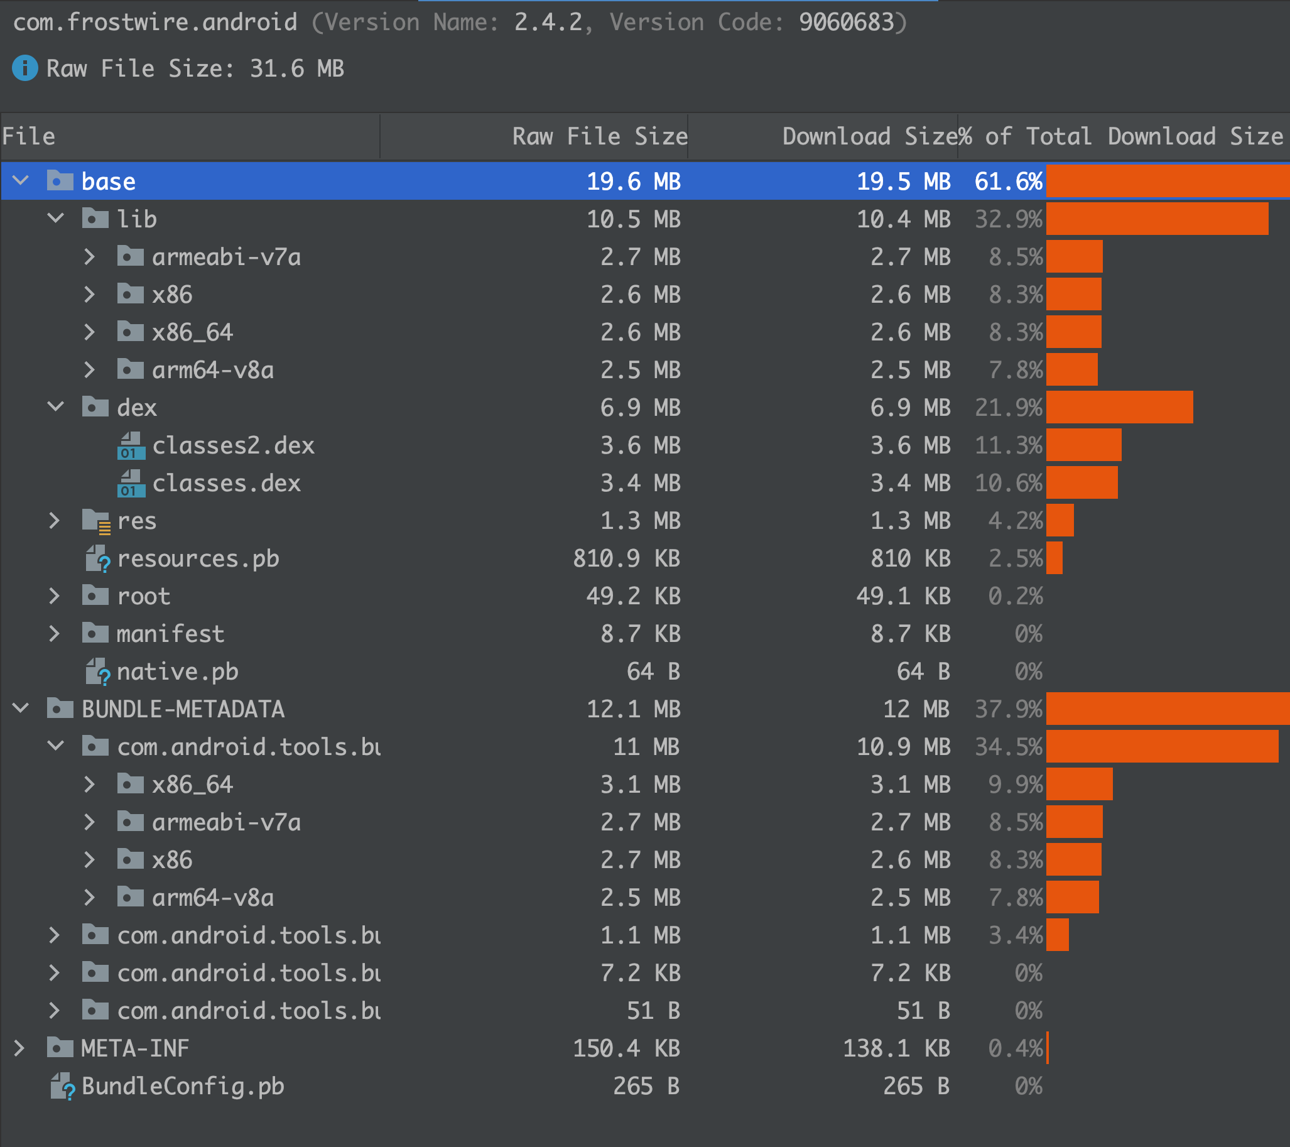Click the META-INF folder icon
The width and height of the screenshot is (1290, 1147).
60,1048
